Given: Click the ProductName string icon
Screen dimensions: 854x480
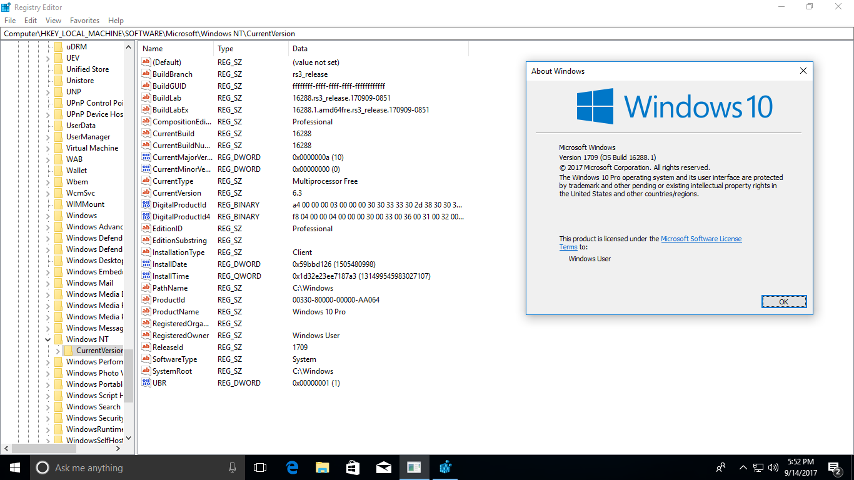Looking at the screenshot, I should pos(146,312).
